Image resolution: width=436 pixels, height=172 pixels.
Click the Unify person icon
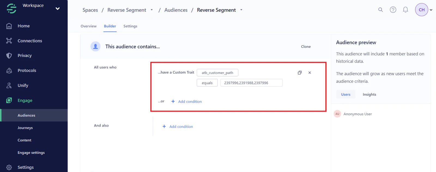point(9,85)
